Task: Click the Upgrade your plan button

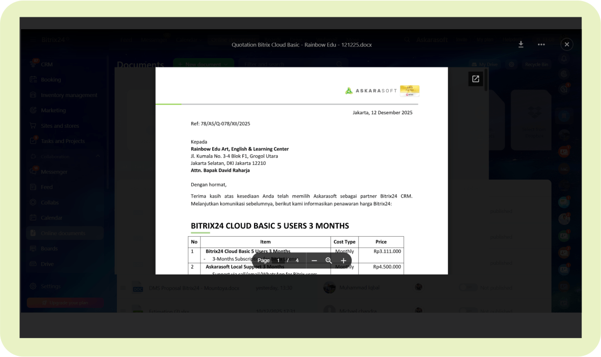Action: click(x=65, y=303)
